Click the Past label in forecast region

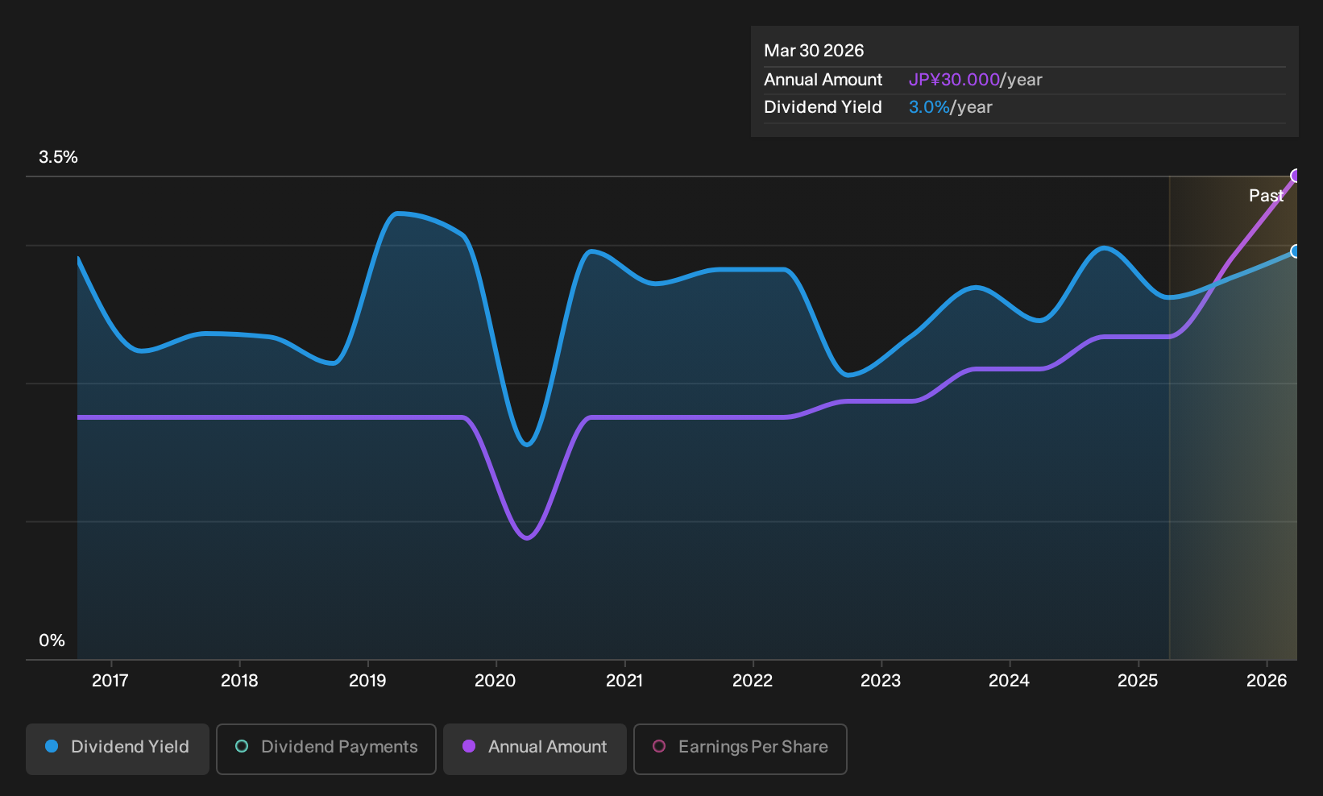(x=1266, y=196)
